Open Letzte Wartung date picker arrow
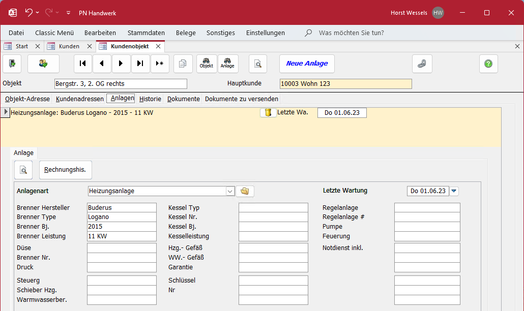The height and width of the screenshot is (311, 524). (454, 191)
